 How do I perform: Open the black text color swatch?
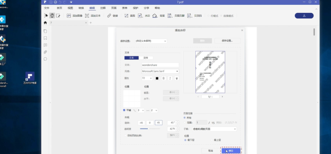[157, 78]
